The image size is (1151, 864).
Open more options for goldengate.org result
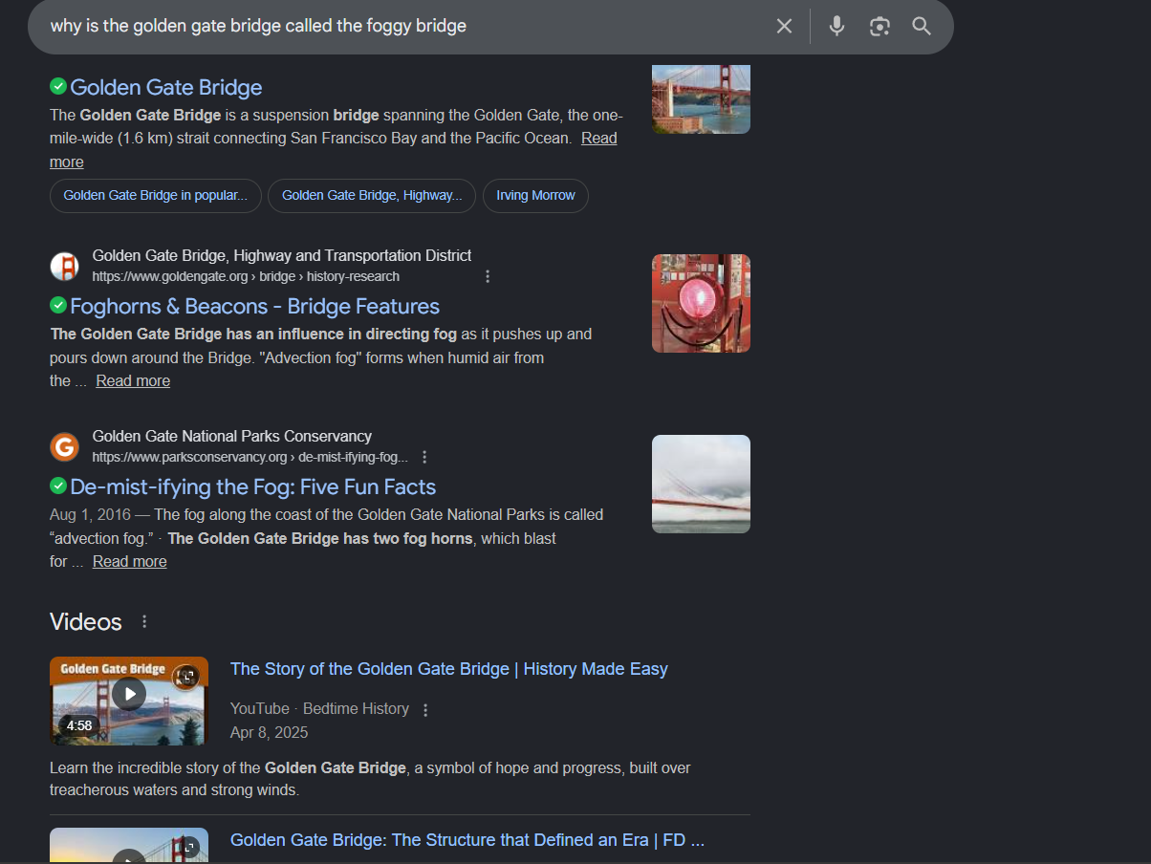pos(488,276)
